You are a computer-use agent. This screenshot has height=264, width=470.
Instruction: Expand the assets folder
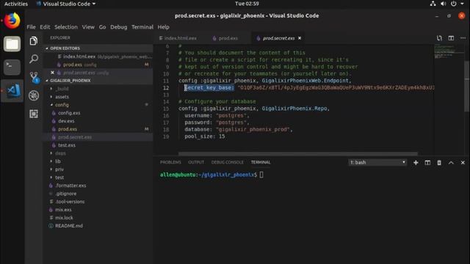coord(62,97)
